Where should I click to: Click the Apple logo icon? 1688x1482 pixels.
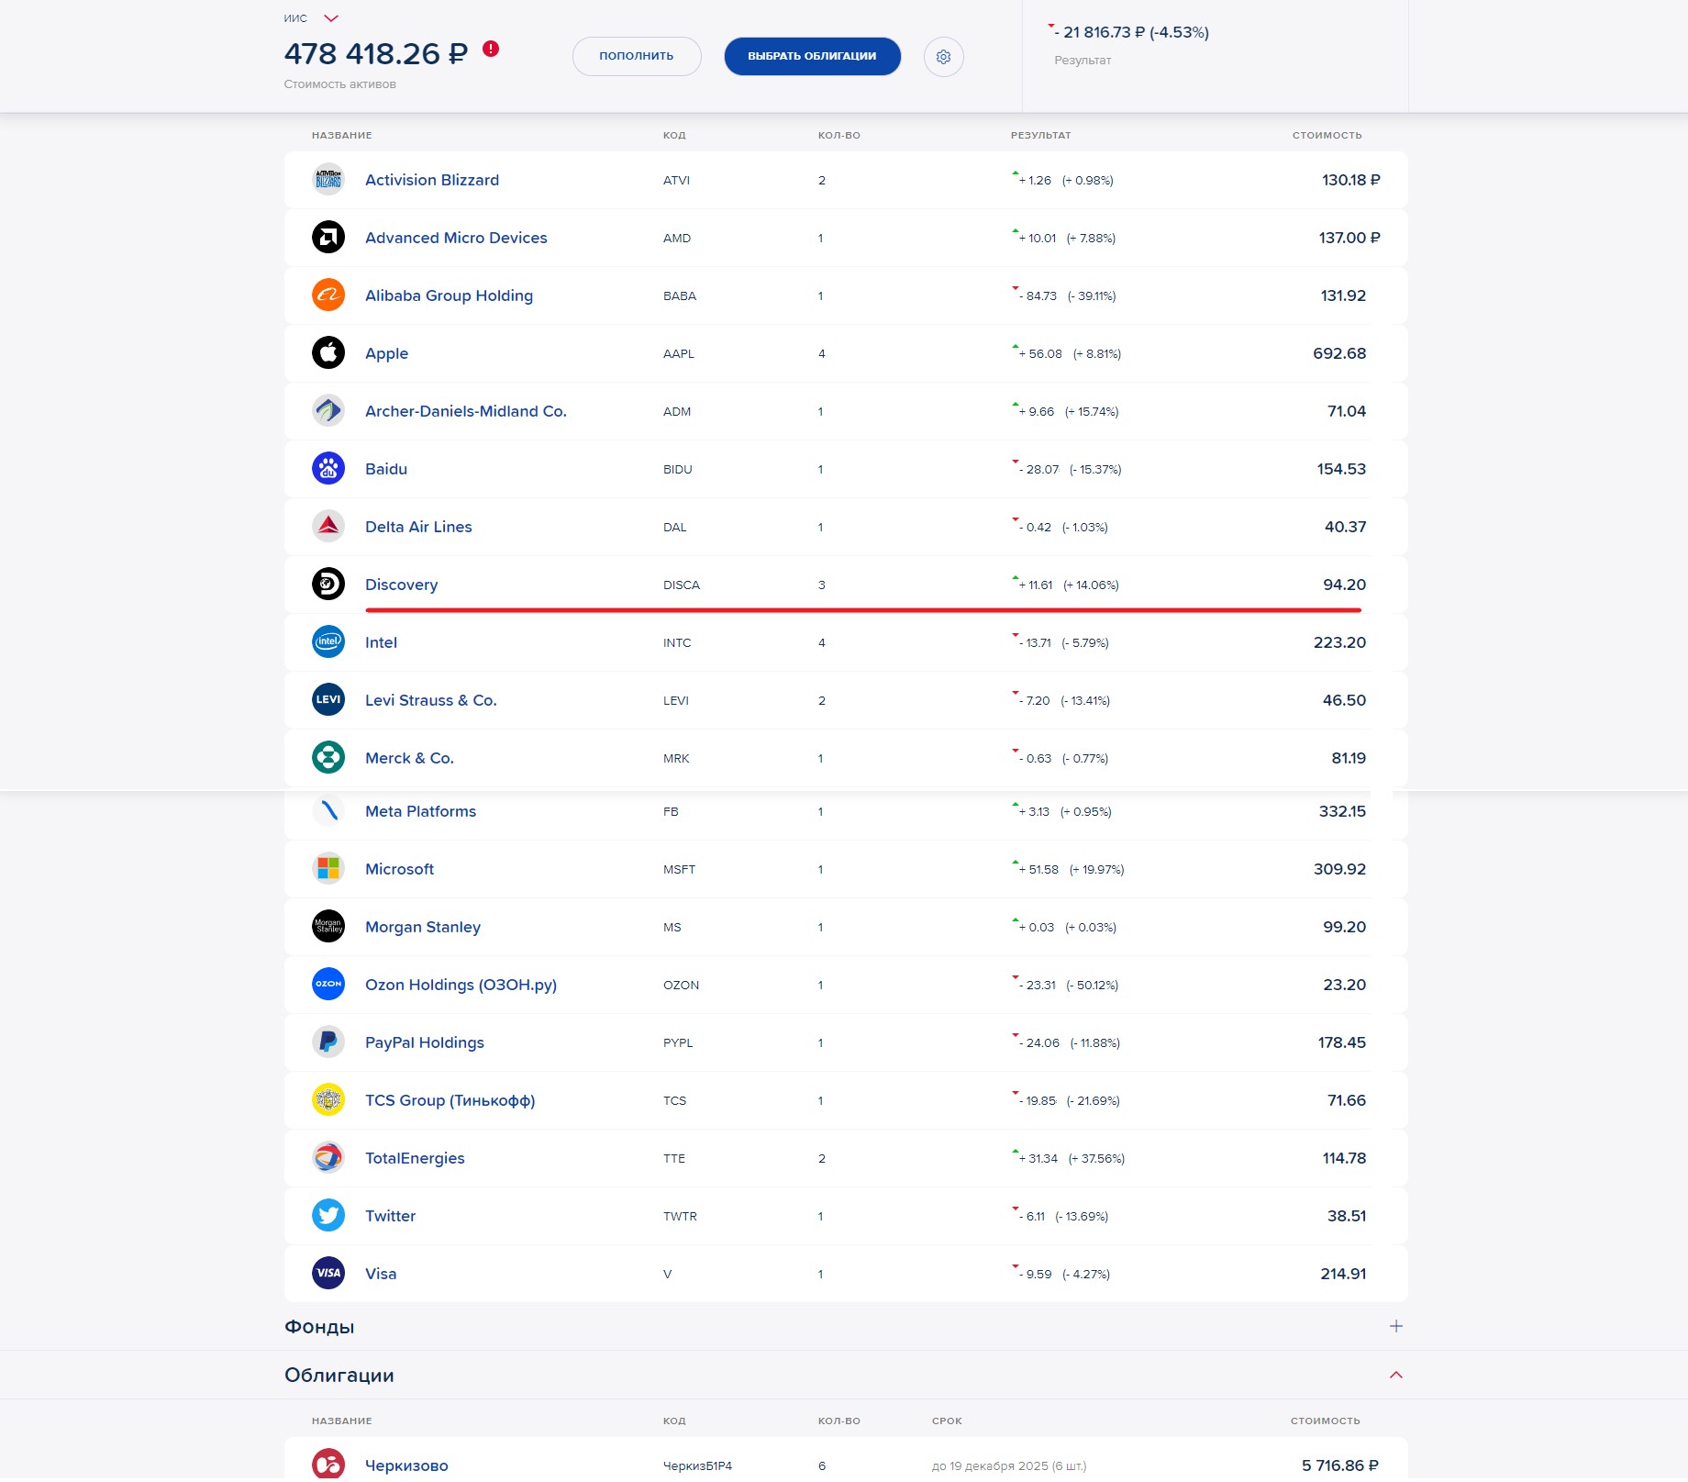point(328,353)
